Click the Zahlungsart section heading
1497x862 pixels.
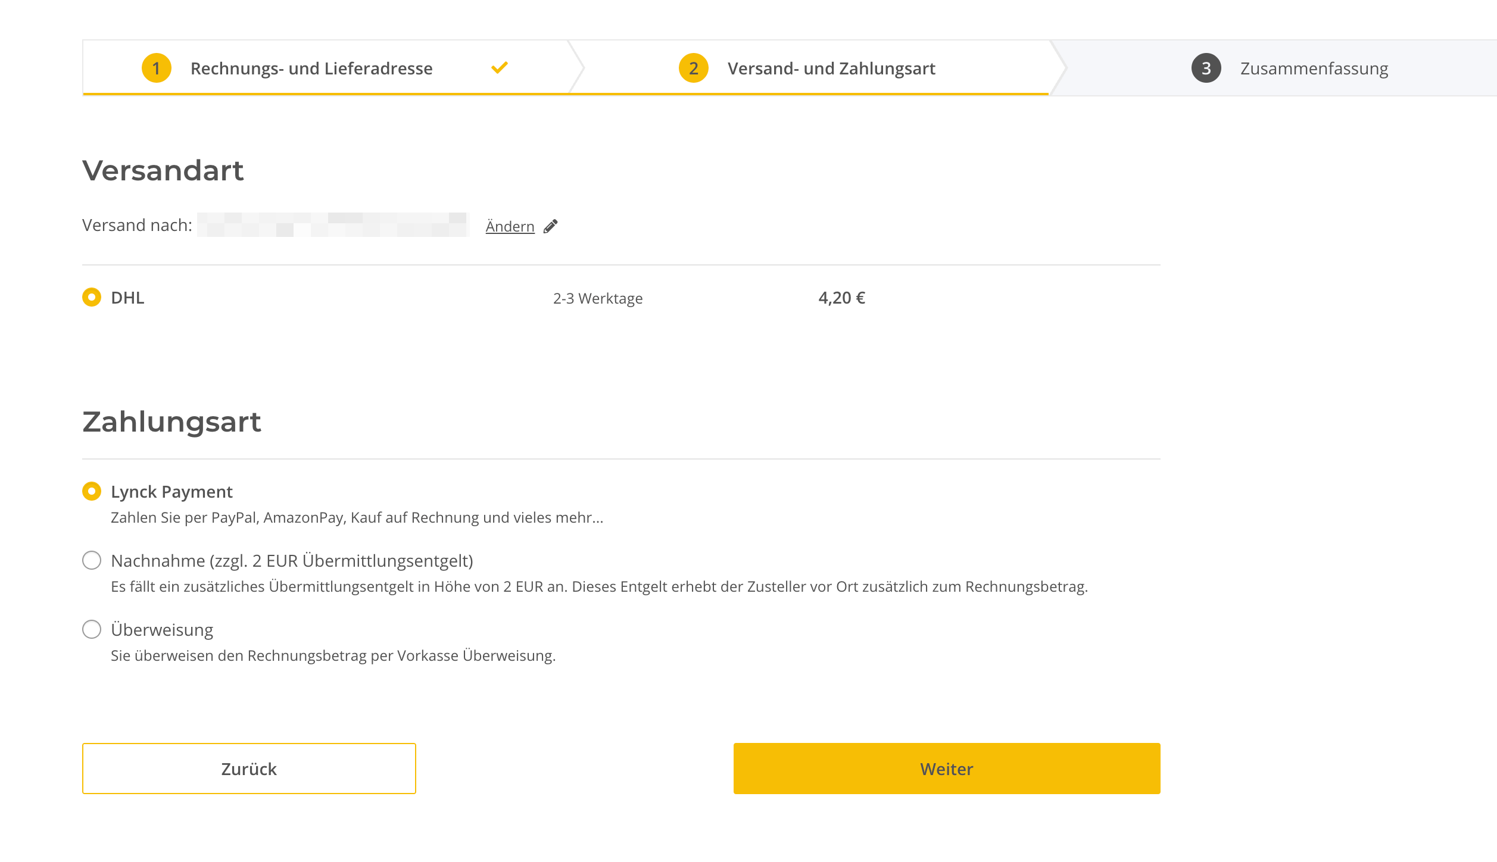[x=171, y=421]
